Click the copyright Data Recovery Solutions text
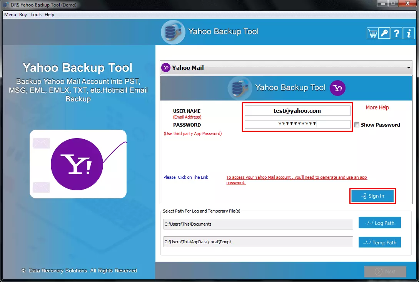419x282 pixels. tap(79, 270)
